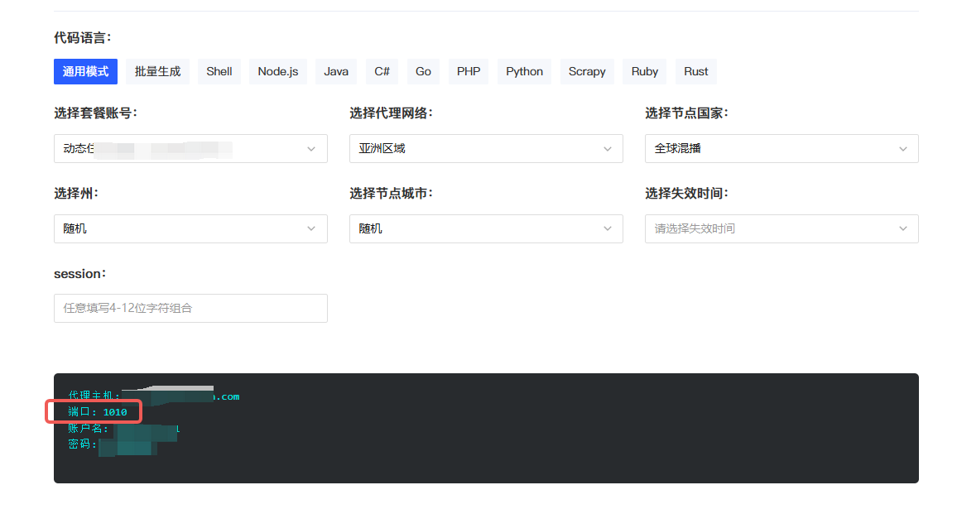Screen dimensions: 957x509
Task: Click the chevron arrow in 亚洲区域 box
Action: pos(608,149)
